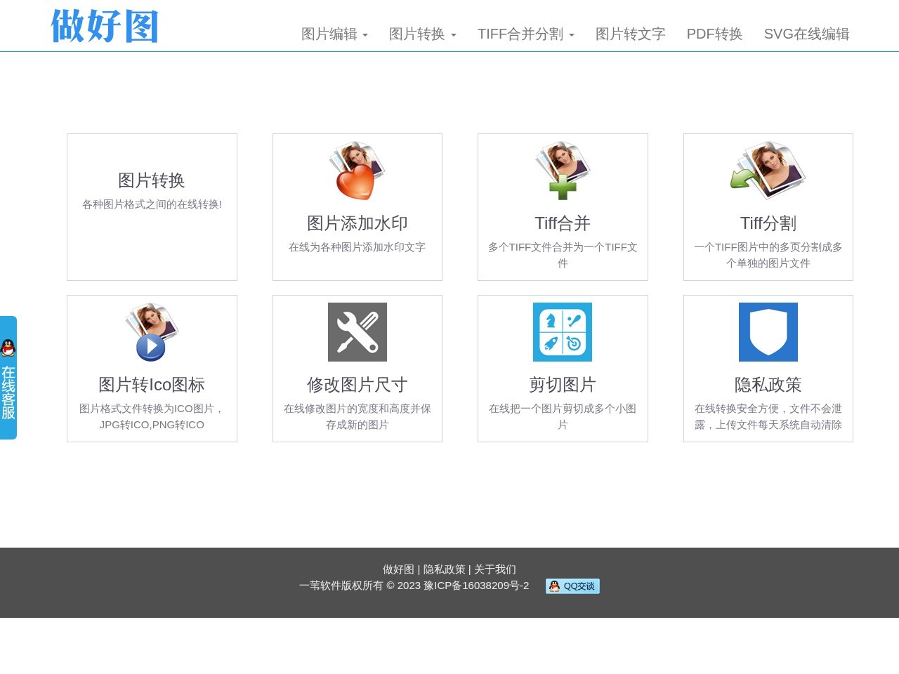Click description 在线修改图片的宽度和高度并保存成新的图片
The image size is (899, 674).
(357, 416)
